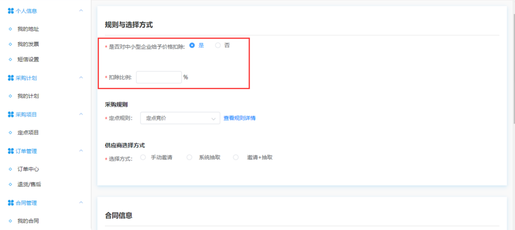This screenshot has width=515, height=230.
Task: Click the 合同管理 four-dot section icon
Action: pyautogui.click(x=11, y=203)
